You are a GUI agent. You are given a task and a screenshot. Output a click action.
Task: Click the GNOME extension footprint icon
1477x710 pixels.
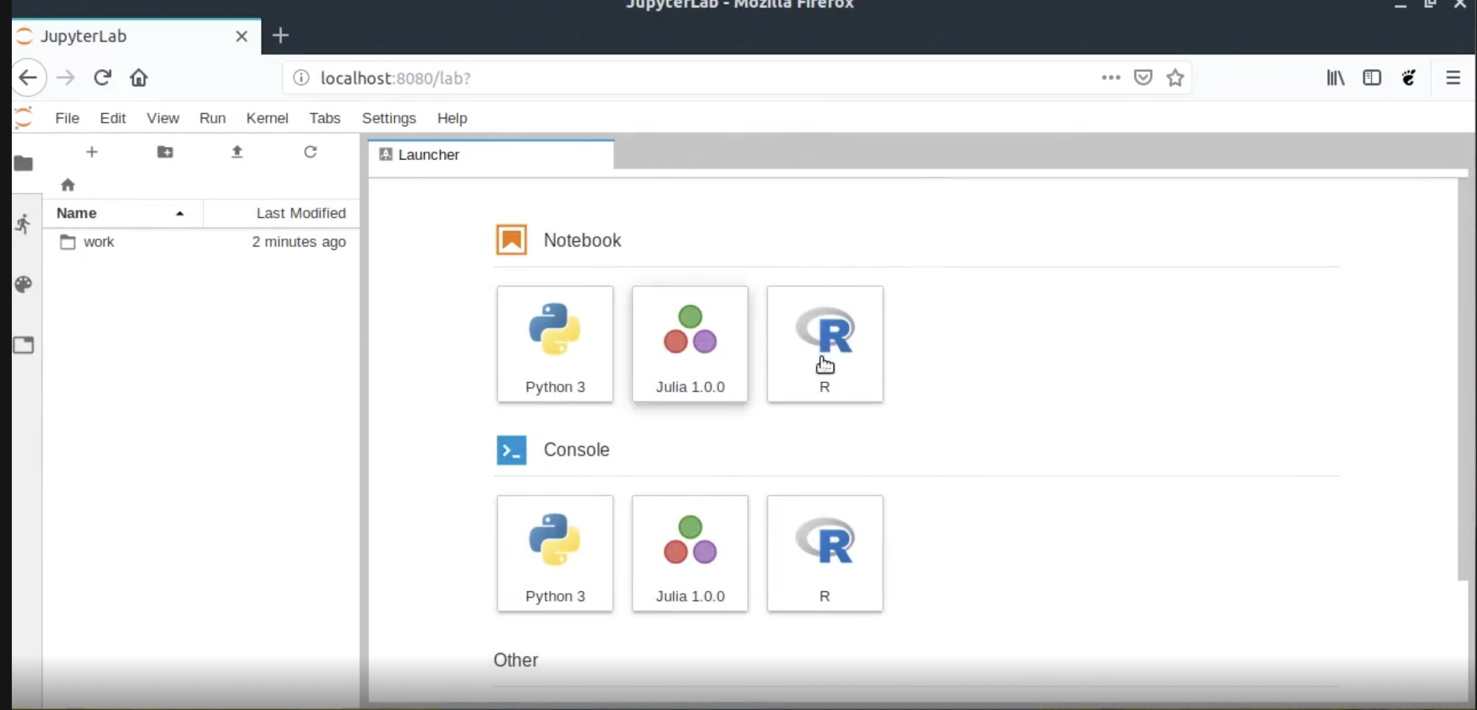(x=1408, y=77)
